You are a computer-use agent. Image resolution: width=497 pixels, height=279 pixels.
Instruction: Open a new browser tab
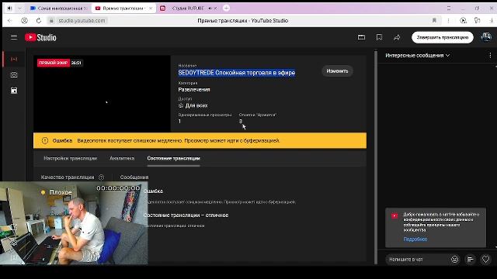click(226, 8)
